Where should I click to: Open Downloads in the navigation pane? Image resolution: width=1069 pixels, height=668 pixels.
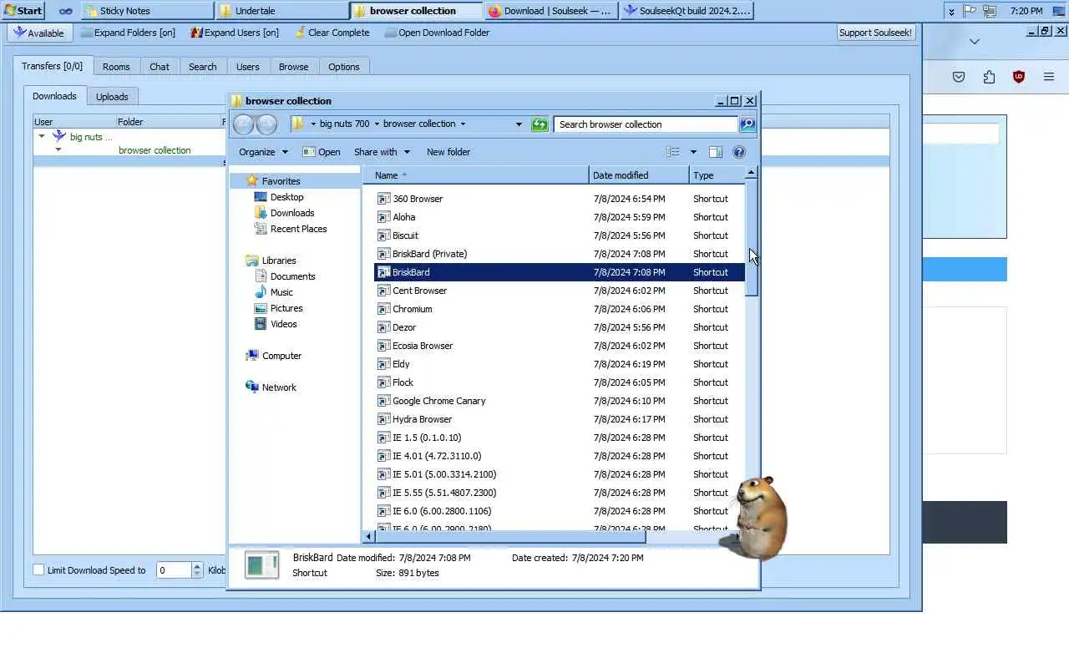(284, 213)
